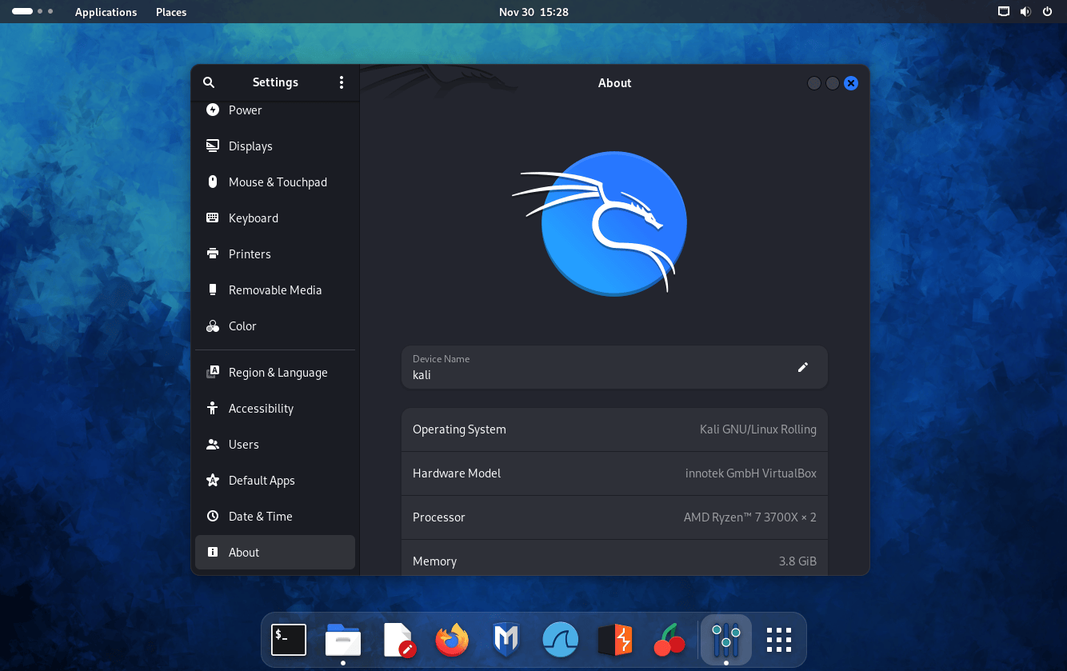
Task: Open a terminal from the dock
Action: point(288,639)
